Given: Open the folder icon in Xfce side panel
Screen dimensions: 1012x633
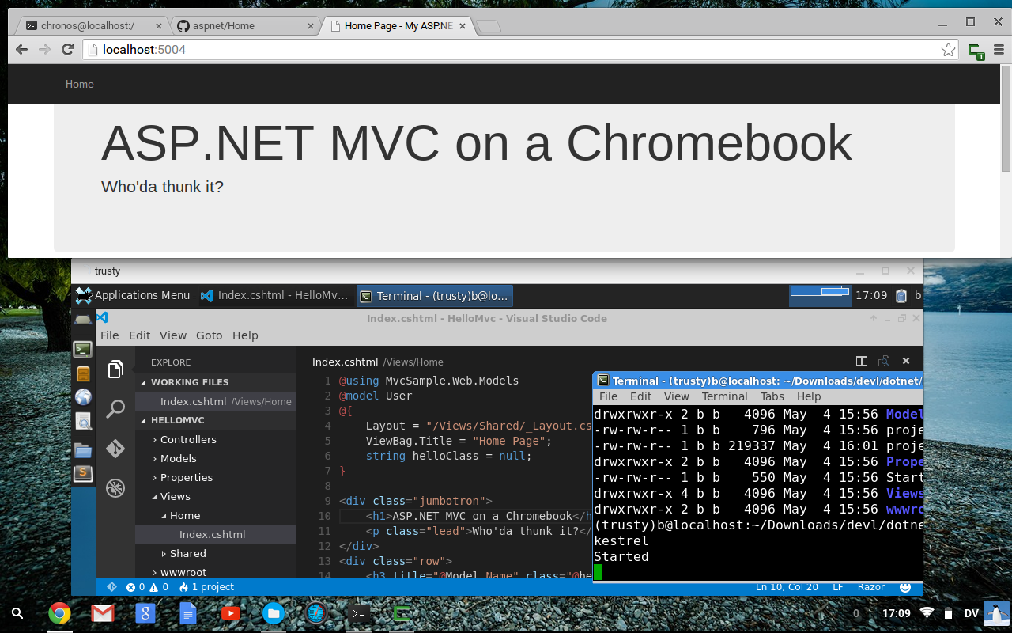Looking at the screenshot, I should [x=83, y=451].
